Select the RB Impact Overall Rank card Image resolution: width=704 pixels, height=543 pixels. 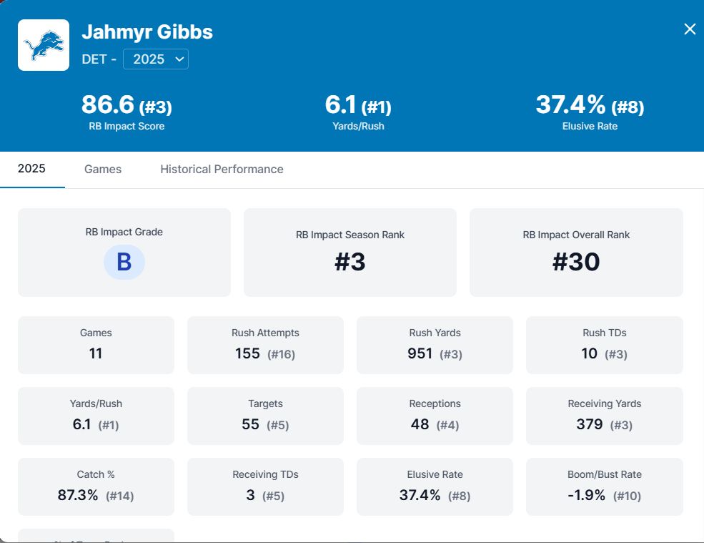(x=576, y=253)
